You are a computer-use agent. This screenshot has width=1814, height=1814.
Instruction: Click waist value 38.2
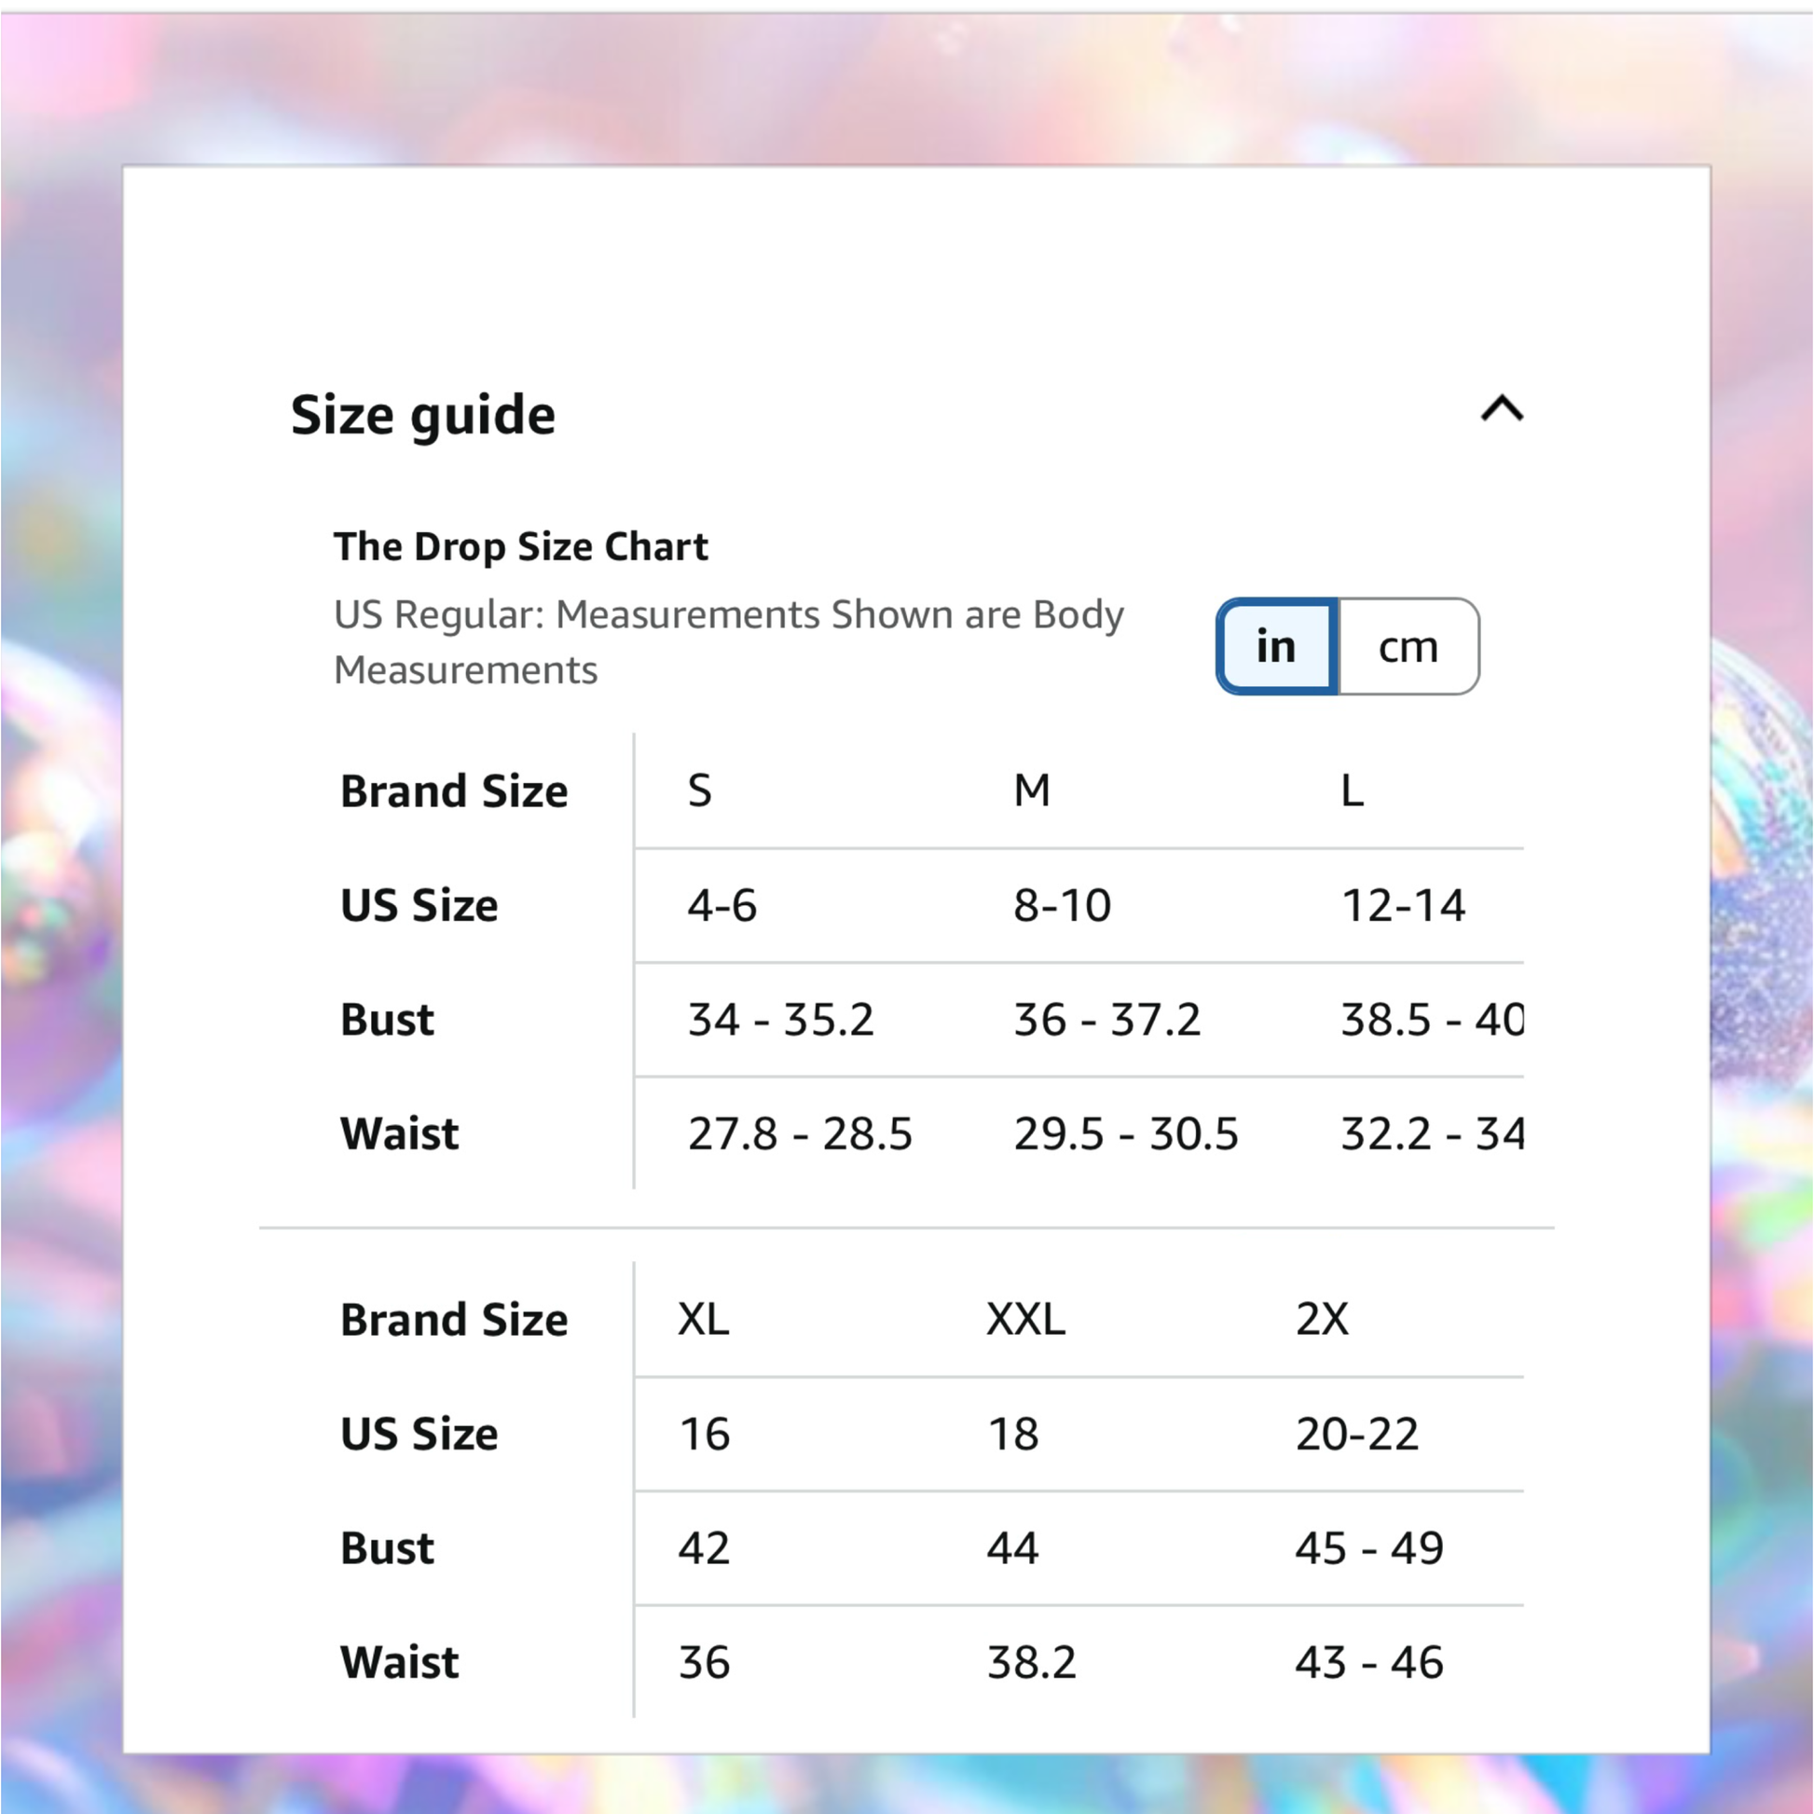[1031, 1662]
